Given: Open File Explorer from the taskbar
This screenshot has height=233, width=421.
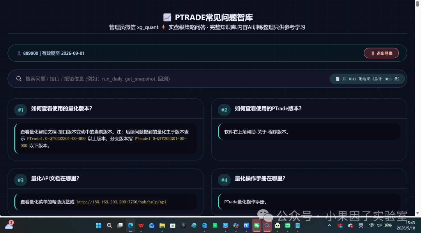Looking at the screenshot, I should click(x=162, y=226).
